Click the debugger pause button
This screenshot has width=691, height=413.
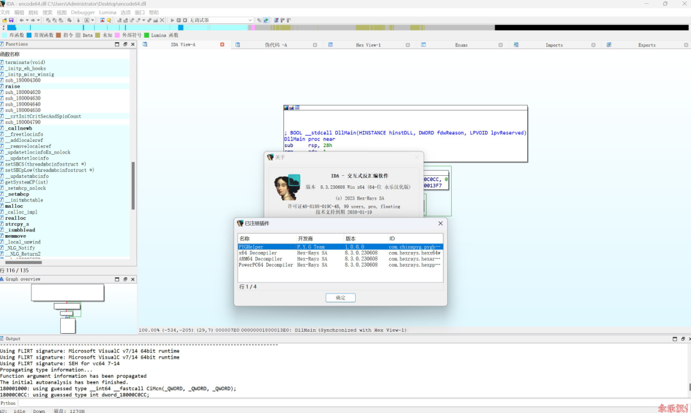coord(179,20)
